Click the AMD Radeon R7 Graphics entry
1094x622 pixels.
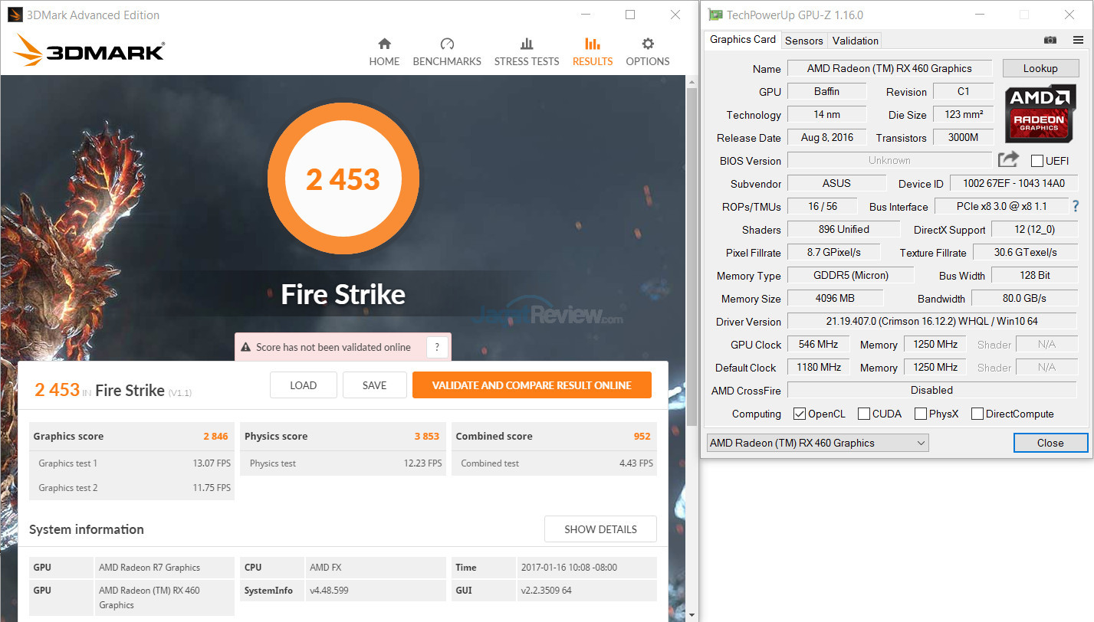tap(149, 568)
